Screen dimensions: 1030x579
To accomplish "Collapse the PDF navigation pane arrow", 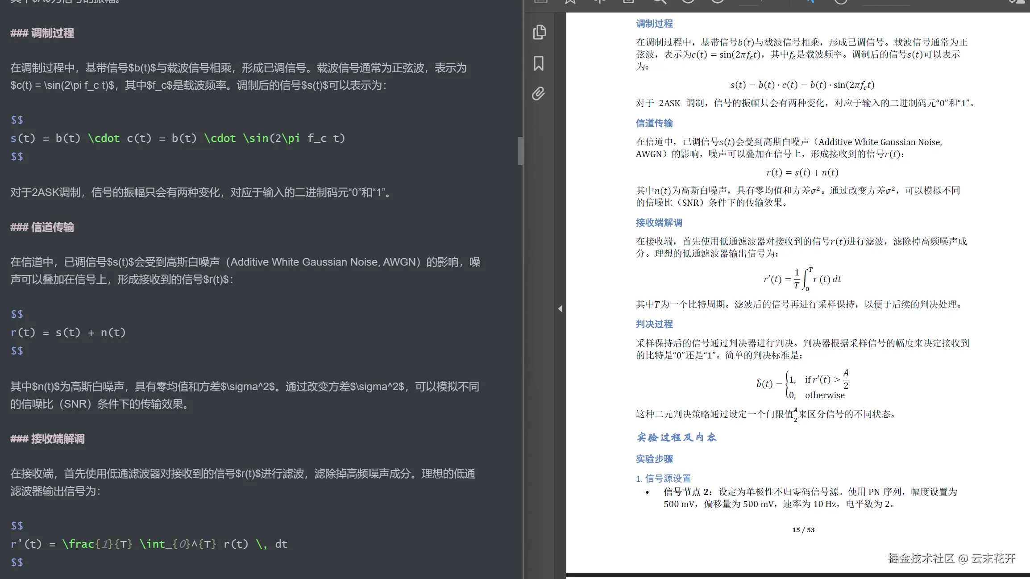I will (560, 308).
